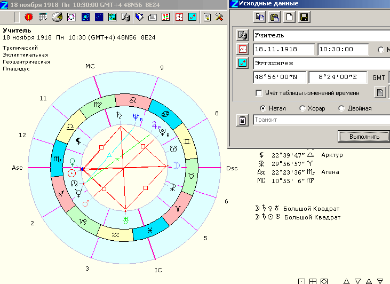Click the Выполнить button
Screen dimensions: 390x284
click(364, 137)
